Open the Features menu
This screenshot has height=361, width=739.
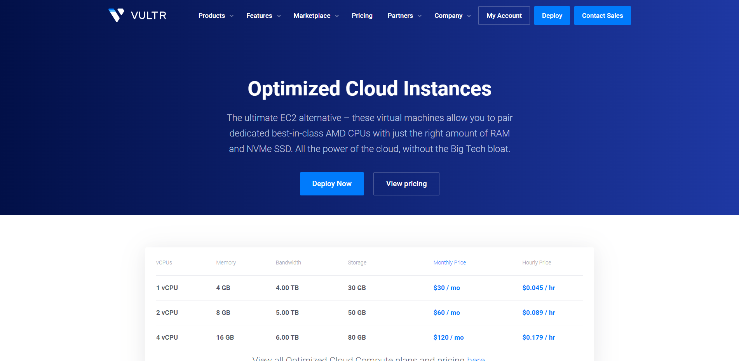pyautogui.click(x=259, y=16)
